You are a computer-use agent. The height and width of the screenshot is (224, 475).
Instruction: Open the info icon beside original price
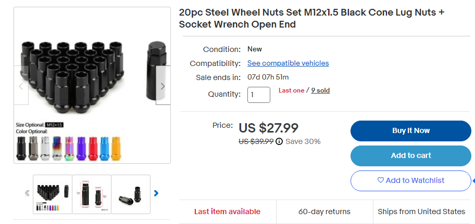(279, 141)
